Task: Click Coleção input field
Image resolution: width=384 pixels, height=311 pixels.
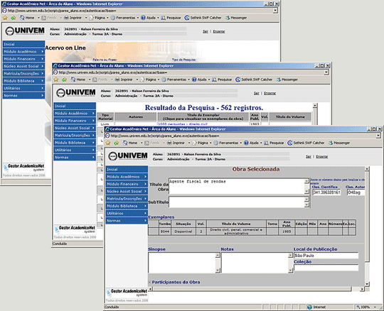Action: pos(326,268)
